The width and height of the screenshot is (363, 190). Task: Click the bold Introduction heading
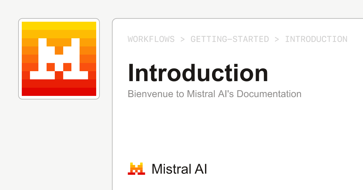(198, 73)
